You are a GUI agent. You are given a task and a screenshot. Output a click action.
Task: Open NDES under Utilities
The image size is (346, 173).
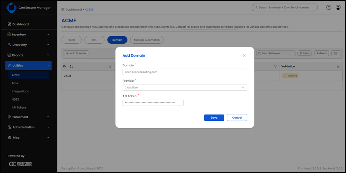coord(15,99)
